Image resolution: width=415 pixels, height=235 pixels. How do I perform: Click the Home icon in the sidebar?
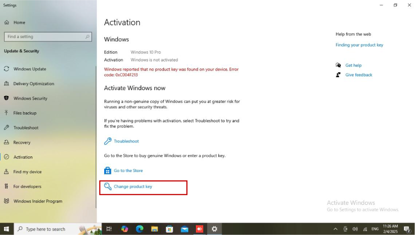[6, 22]
